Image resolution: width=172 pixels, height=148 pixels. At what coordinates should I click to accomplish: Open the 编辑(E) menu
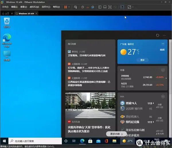[14, 7]
